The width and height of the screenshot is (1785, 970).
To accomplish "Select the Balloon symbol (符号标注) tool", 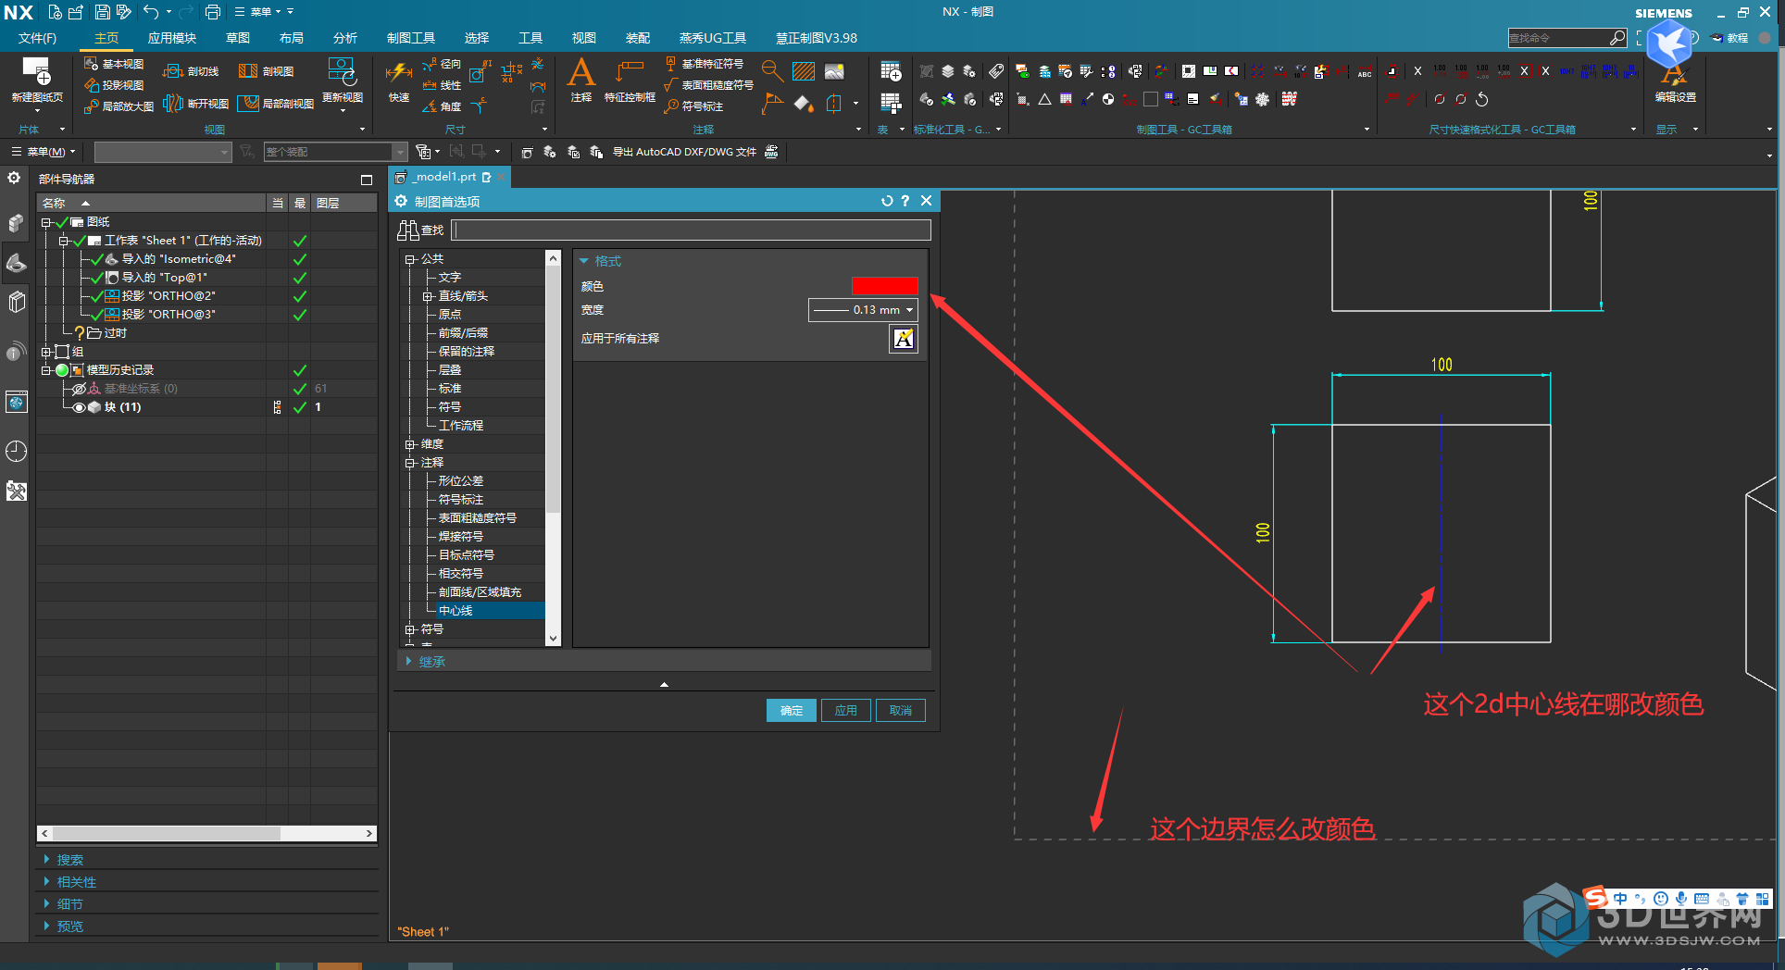I will click(693, 106).
